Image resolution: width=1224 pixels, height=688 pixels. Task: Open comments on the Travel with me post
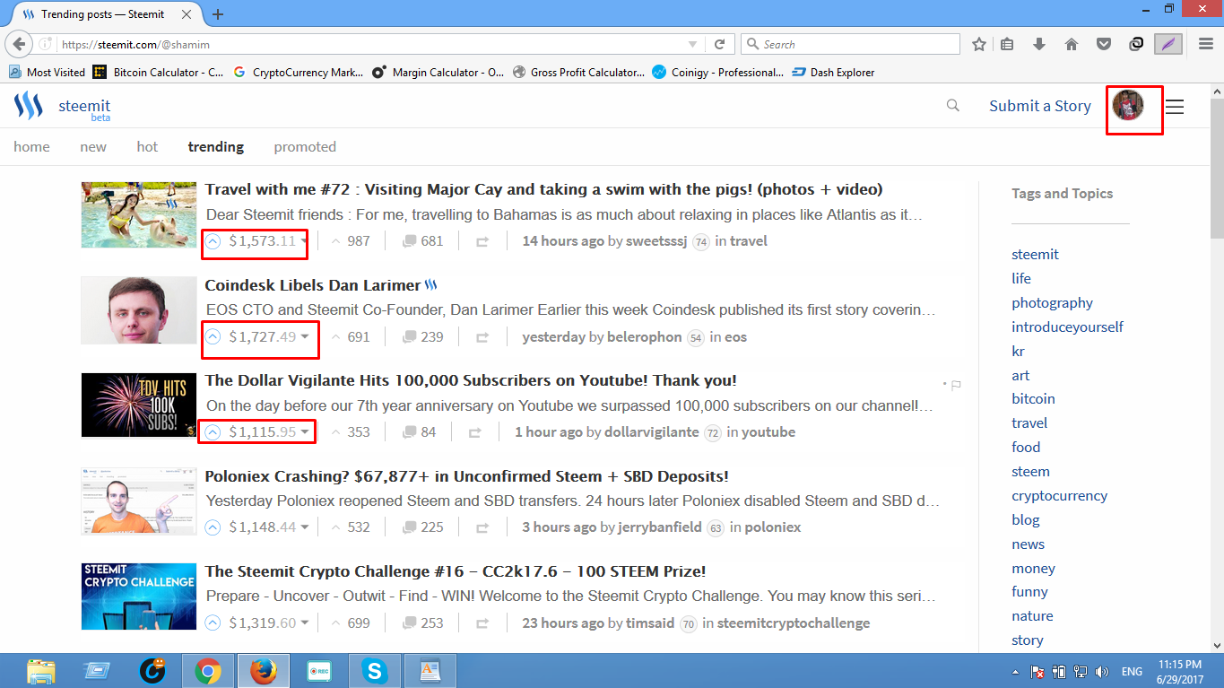423,240
